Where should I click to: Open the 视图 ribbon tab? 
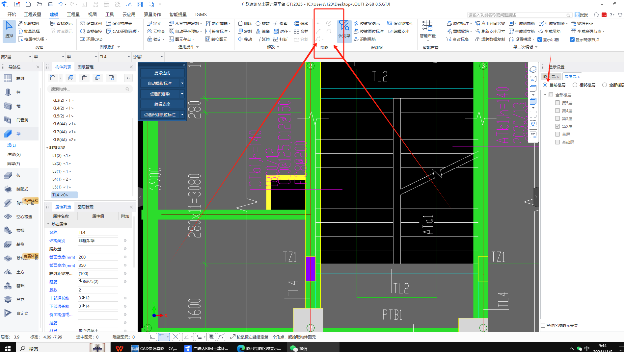92,14
